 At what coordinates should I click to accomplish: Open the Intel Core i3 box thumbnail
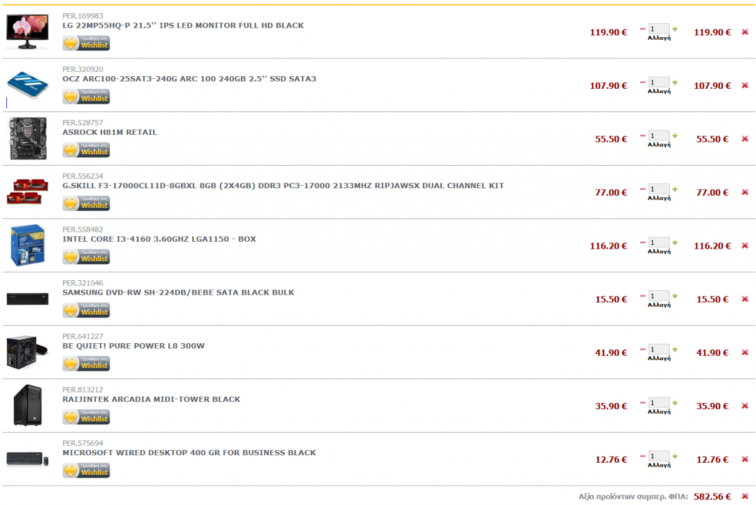point(27,246)
